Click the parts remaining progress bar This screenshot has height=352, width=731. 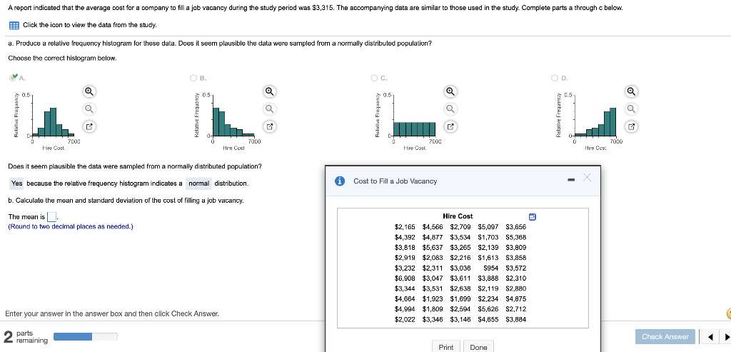tap(86, 336)
